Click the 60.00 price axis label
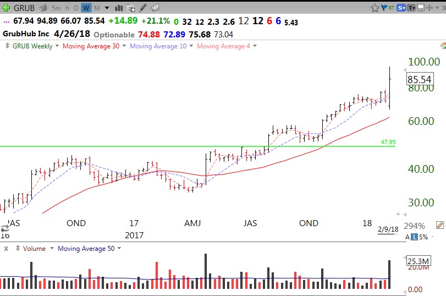The width and height of the screenshot is (446, 296). click(x=421, y=121)
